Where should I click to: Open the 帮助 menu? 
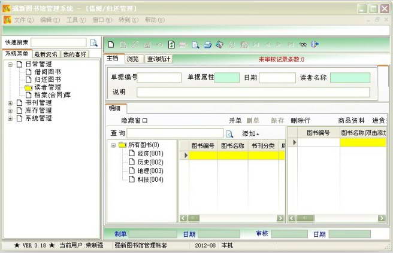click(x=155, y=20)
